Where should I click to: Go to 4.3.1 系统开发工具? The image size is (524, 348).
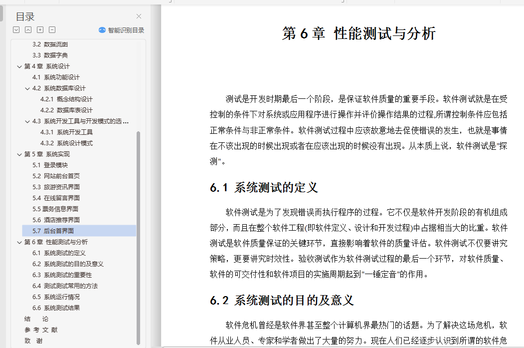[x=66, y=132]
